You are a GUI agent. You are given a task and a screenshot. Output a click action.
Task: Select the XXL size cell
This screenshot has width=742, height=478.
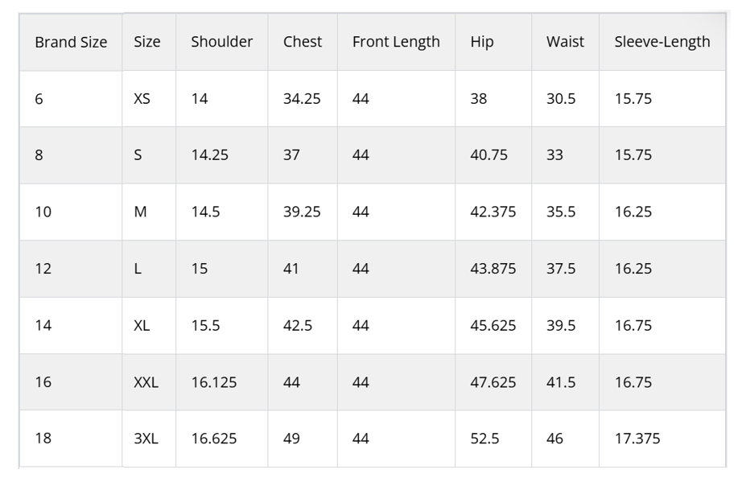tap(149, 382)
